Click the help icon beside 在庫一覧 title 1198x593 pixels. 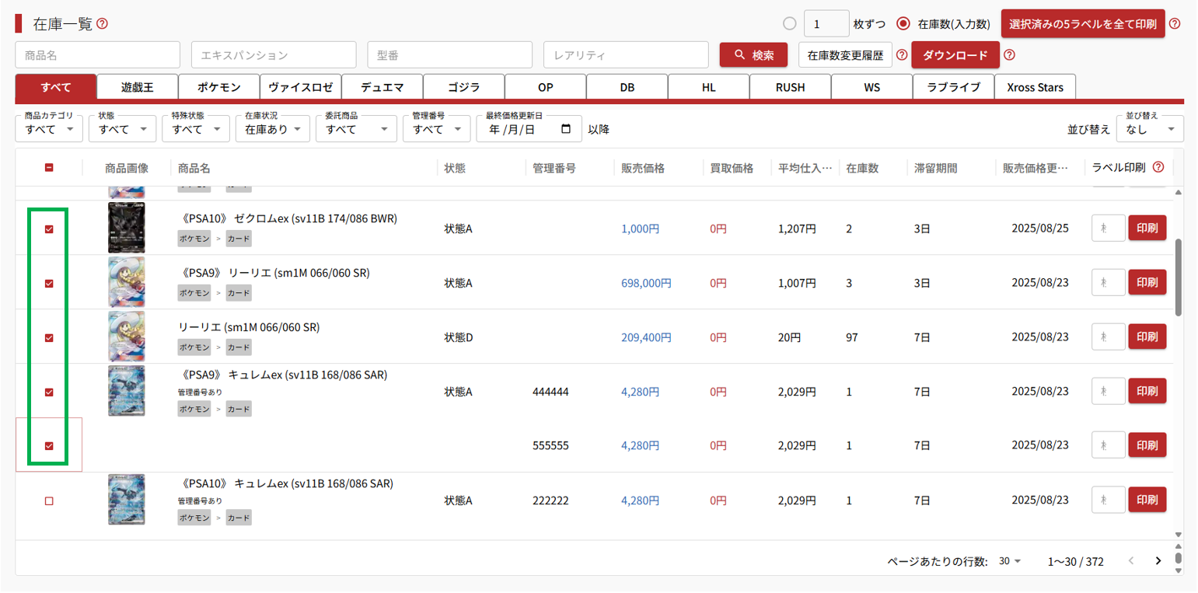(x=103, y=24)
